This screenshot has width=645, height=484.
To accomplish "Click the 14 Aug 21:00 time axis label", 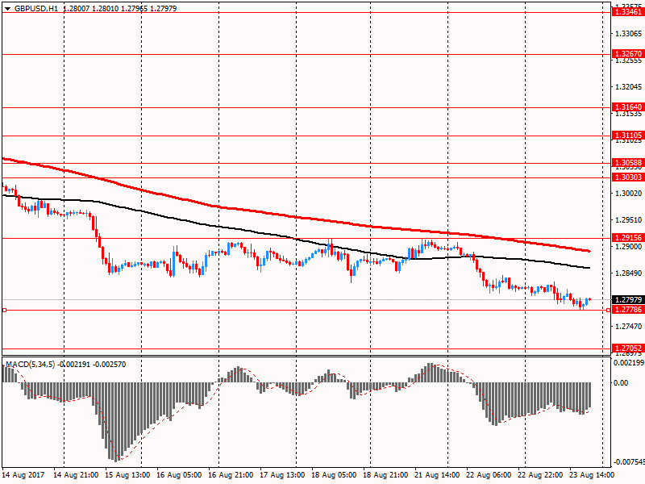I will [76, 475].
